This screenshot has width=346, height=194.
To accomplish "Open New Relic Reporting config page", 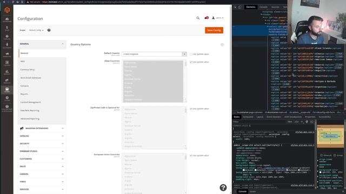I will click(x=30, y=110).
